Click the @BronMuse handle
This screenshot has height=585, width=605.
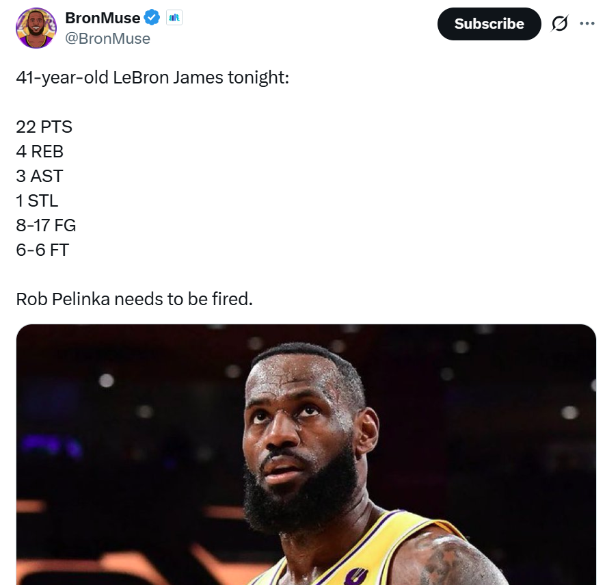(107, 38)
